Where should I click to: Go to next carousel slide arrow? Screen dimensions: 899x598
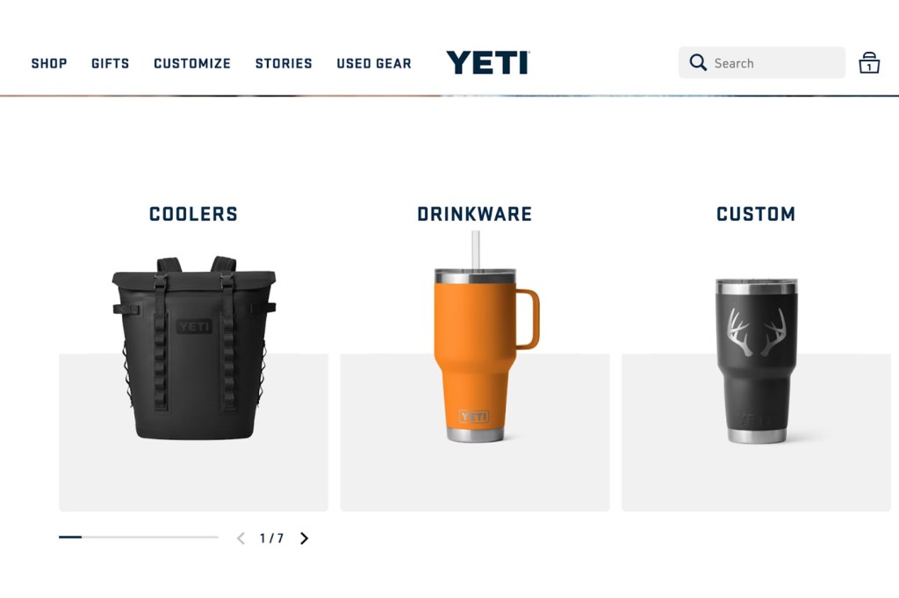click(x=305, y=538)
